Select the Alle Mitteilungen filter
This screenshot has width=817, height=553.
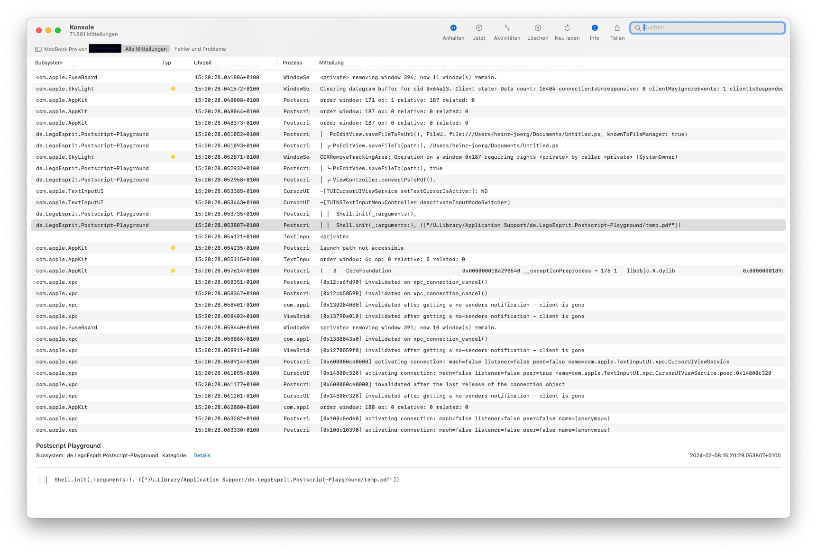coord(146,49)
